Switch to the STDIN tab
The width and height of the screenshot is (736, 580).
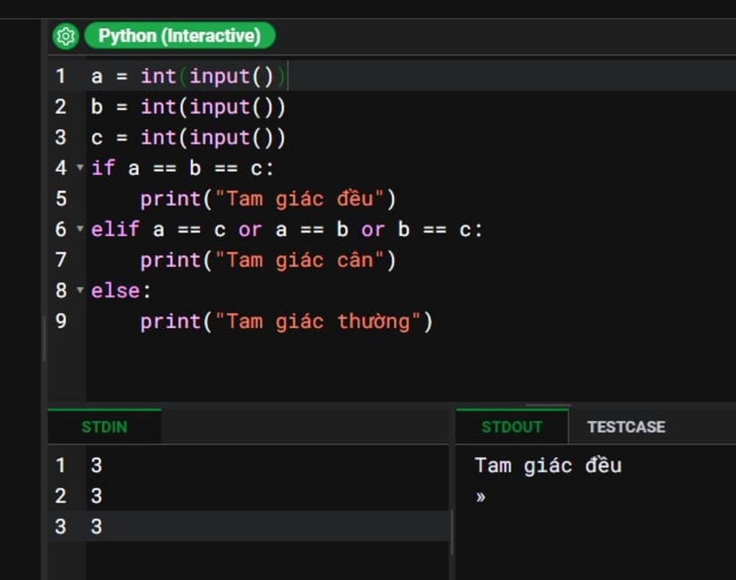[105, 426]
